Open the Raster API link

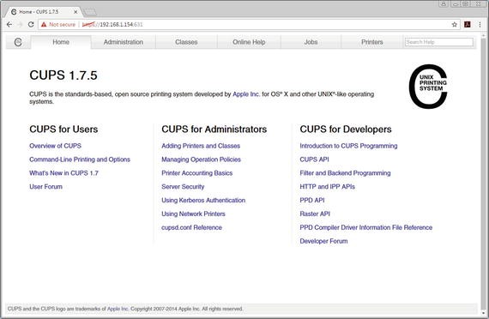(x=315, y=214)
